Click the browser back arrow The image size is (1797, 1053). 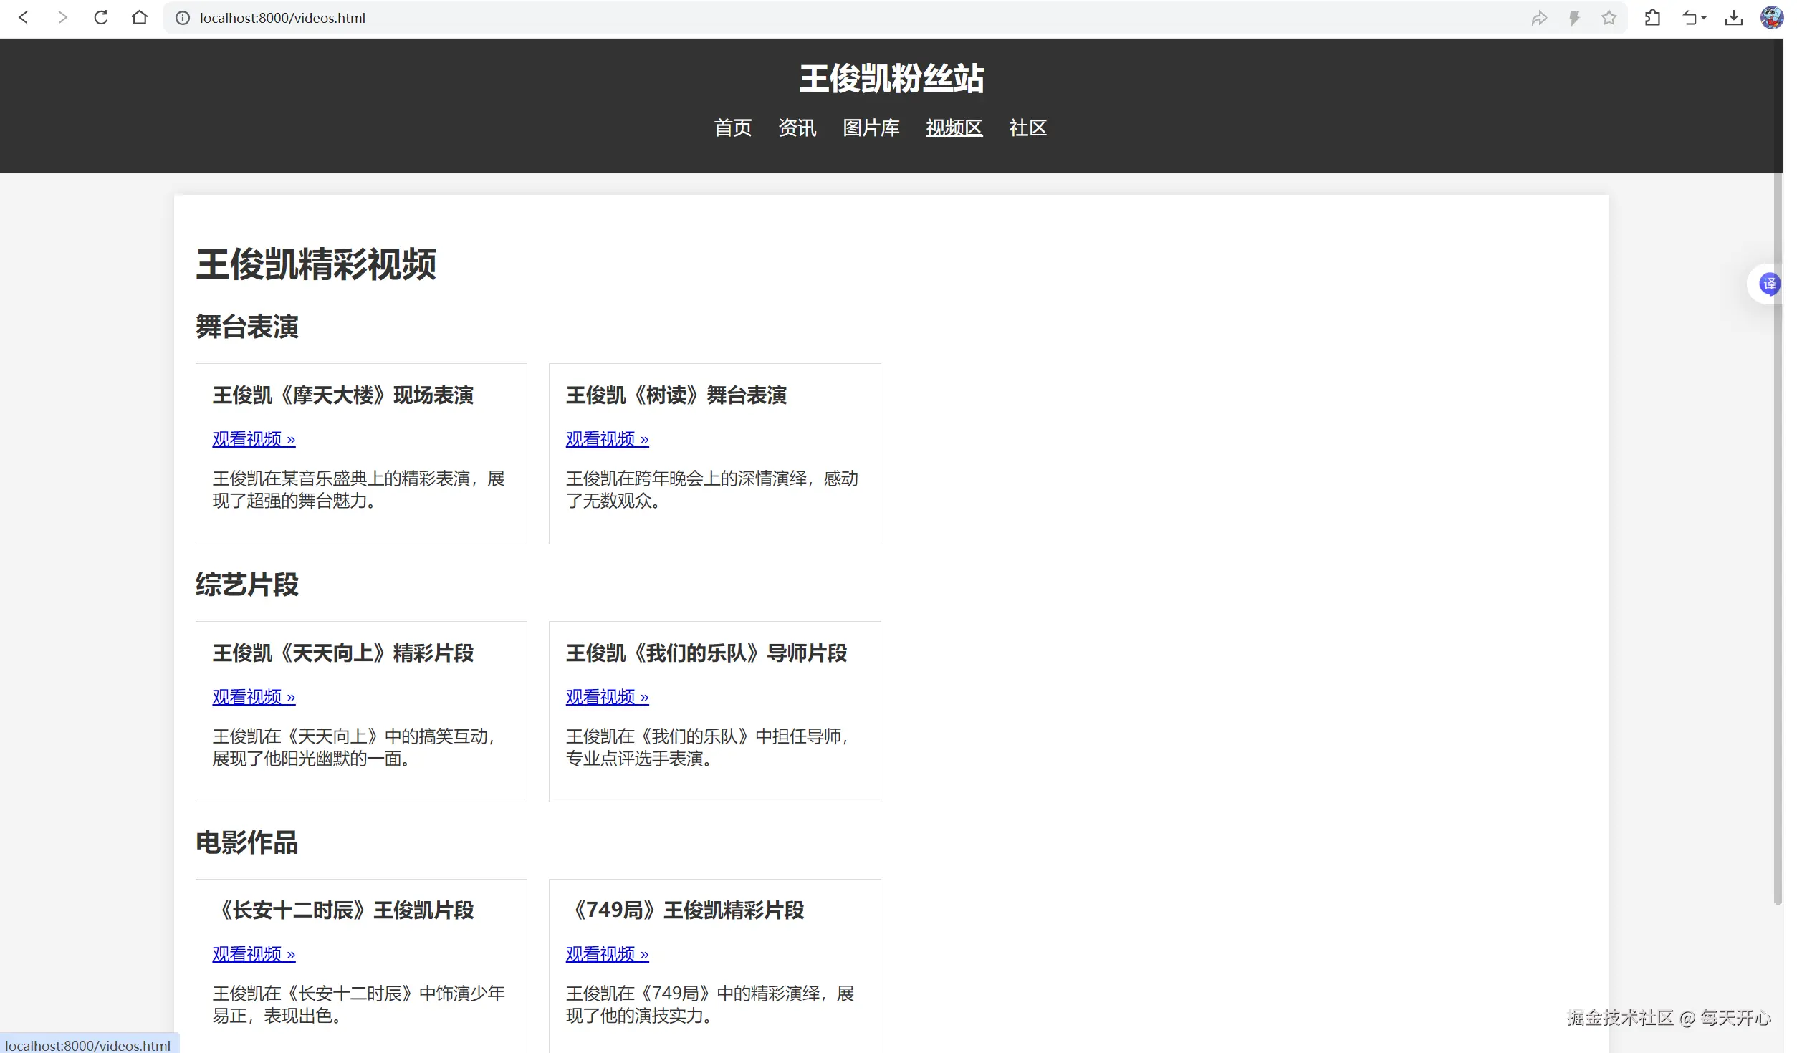pyautogui.click(x=23, y=18)
